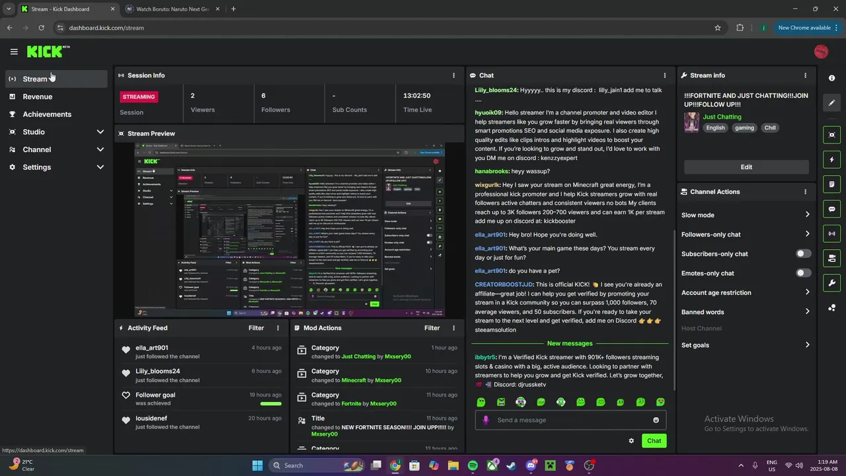Click the info icon in right sidebar
Viewport: 846px width, 476px height.
tap(831, 78)
